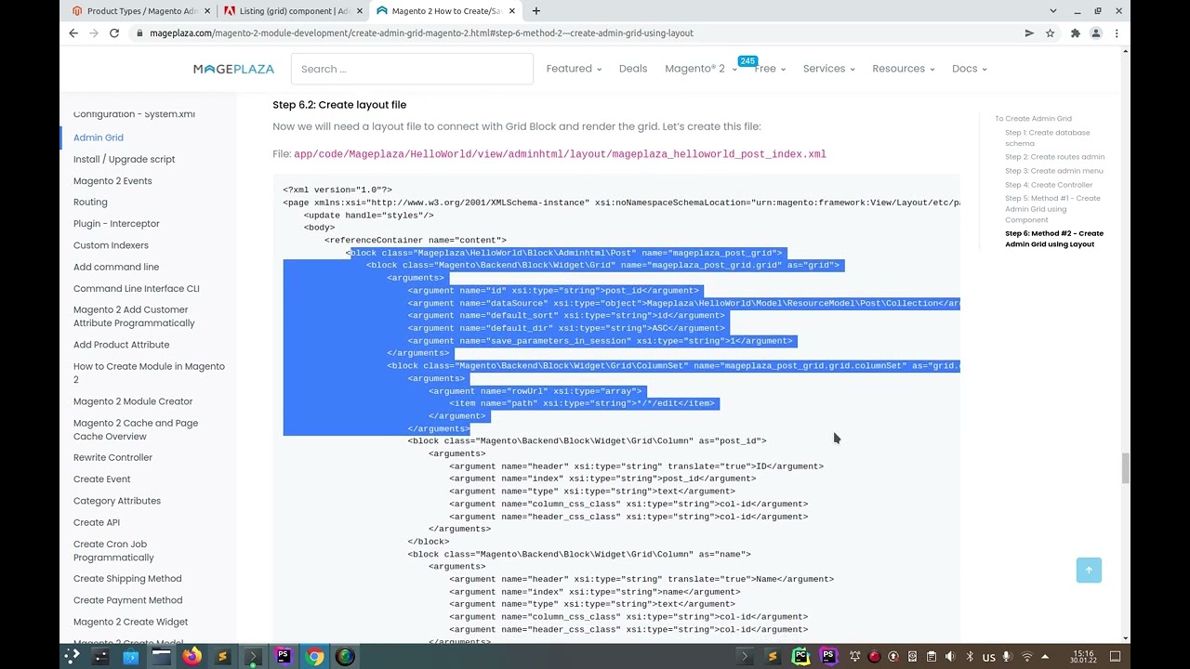
Task: Click the Wi-Fi network tray icon
Action: point(1027,657)
